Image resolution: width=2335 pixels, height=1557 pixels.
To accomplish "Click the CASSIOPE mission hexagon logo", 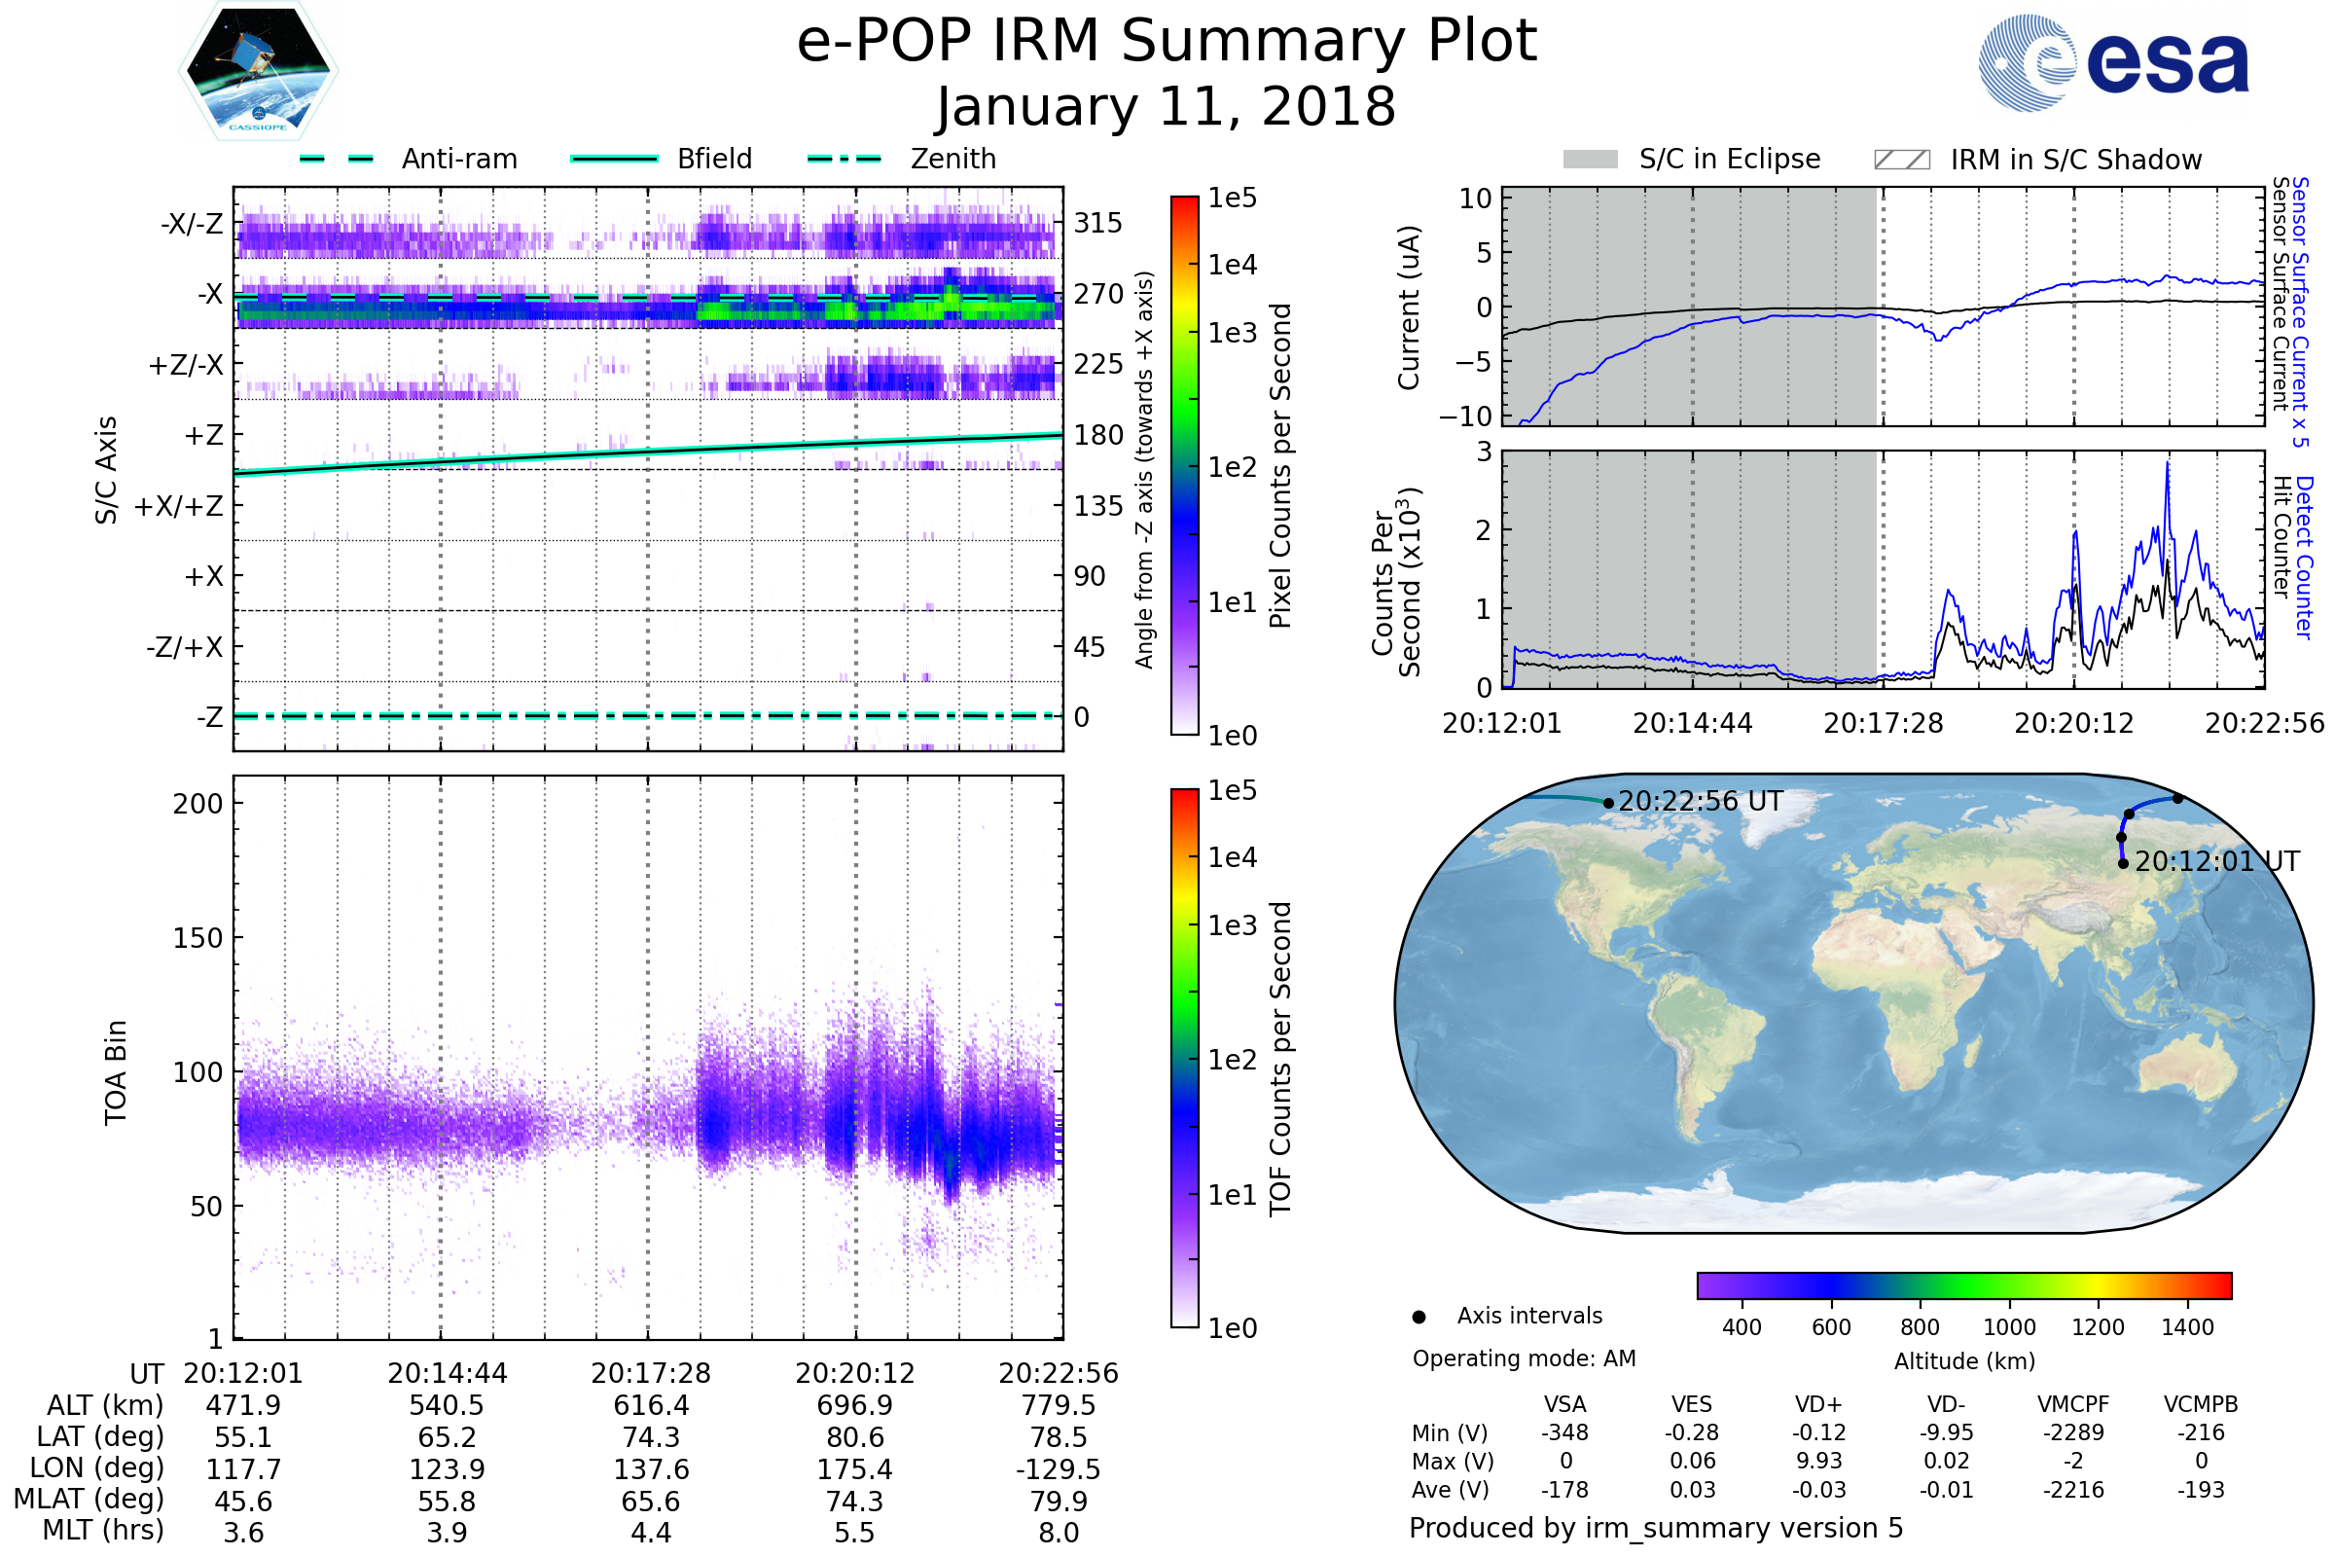I will tap(258, 71).
